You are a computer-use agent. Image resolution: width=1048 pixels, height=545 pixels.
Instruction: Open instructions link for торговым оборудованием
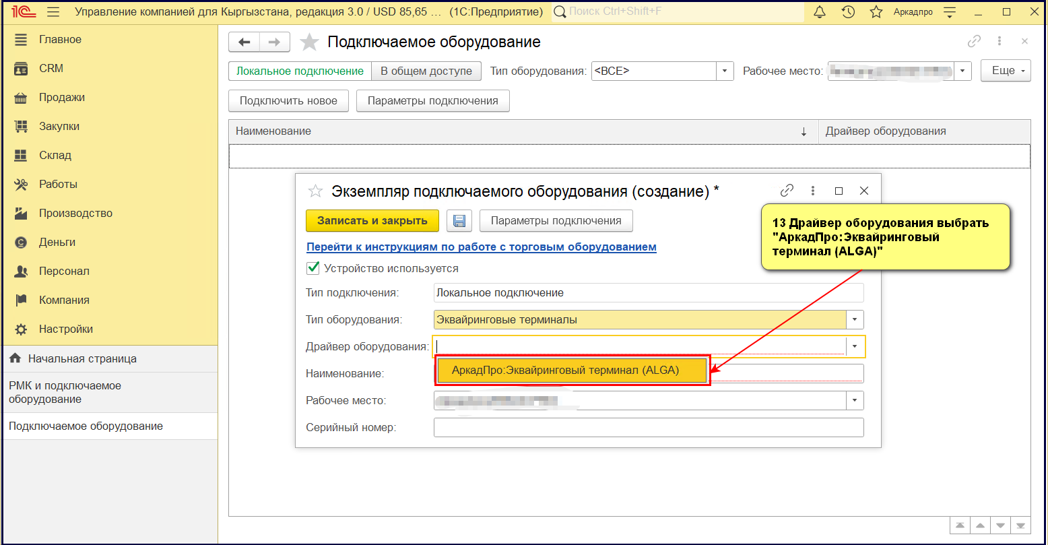click(x=481, y=247)
